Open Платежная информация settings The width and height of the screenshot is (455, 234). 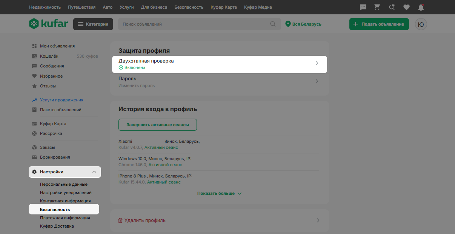[65, 218]
